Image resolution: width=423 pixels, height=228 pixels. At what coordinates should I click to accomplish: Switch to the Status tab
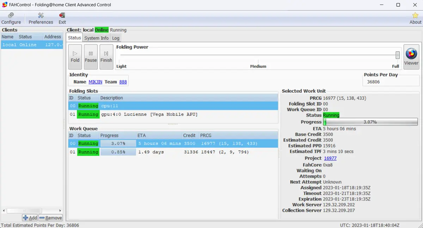(x=74, y=38)
